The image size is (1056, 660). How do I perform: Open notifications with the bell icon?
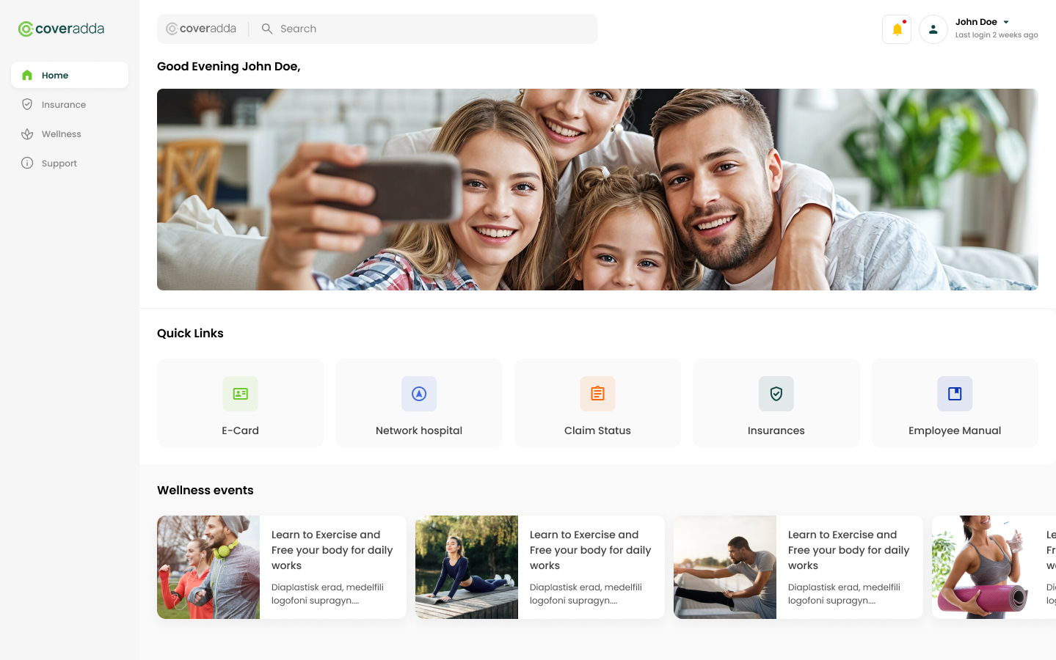[x=897, y=29]
